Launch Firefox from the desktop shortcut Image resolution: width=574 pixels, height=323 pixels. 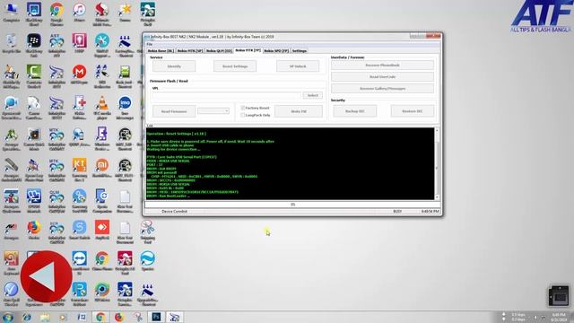(34, 230)
